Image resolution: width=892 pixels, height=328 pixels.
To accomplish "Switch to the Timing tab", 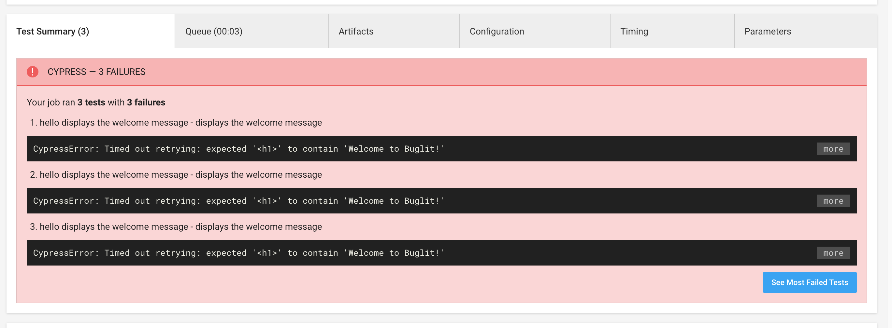I will [x=634, y=31].
